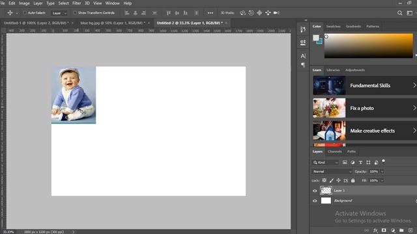Toggle the adjustment layers filter
The height and width of the screenshot is (234, 417).
tap(352, 162)
